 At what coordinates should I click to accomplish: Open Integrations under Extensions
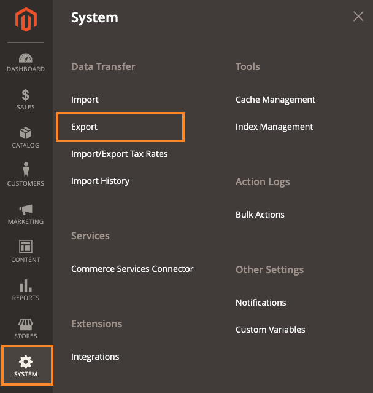(95, 357)
